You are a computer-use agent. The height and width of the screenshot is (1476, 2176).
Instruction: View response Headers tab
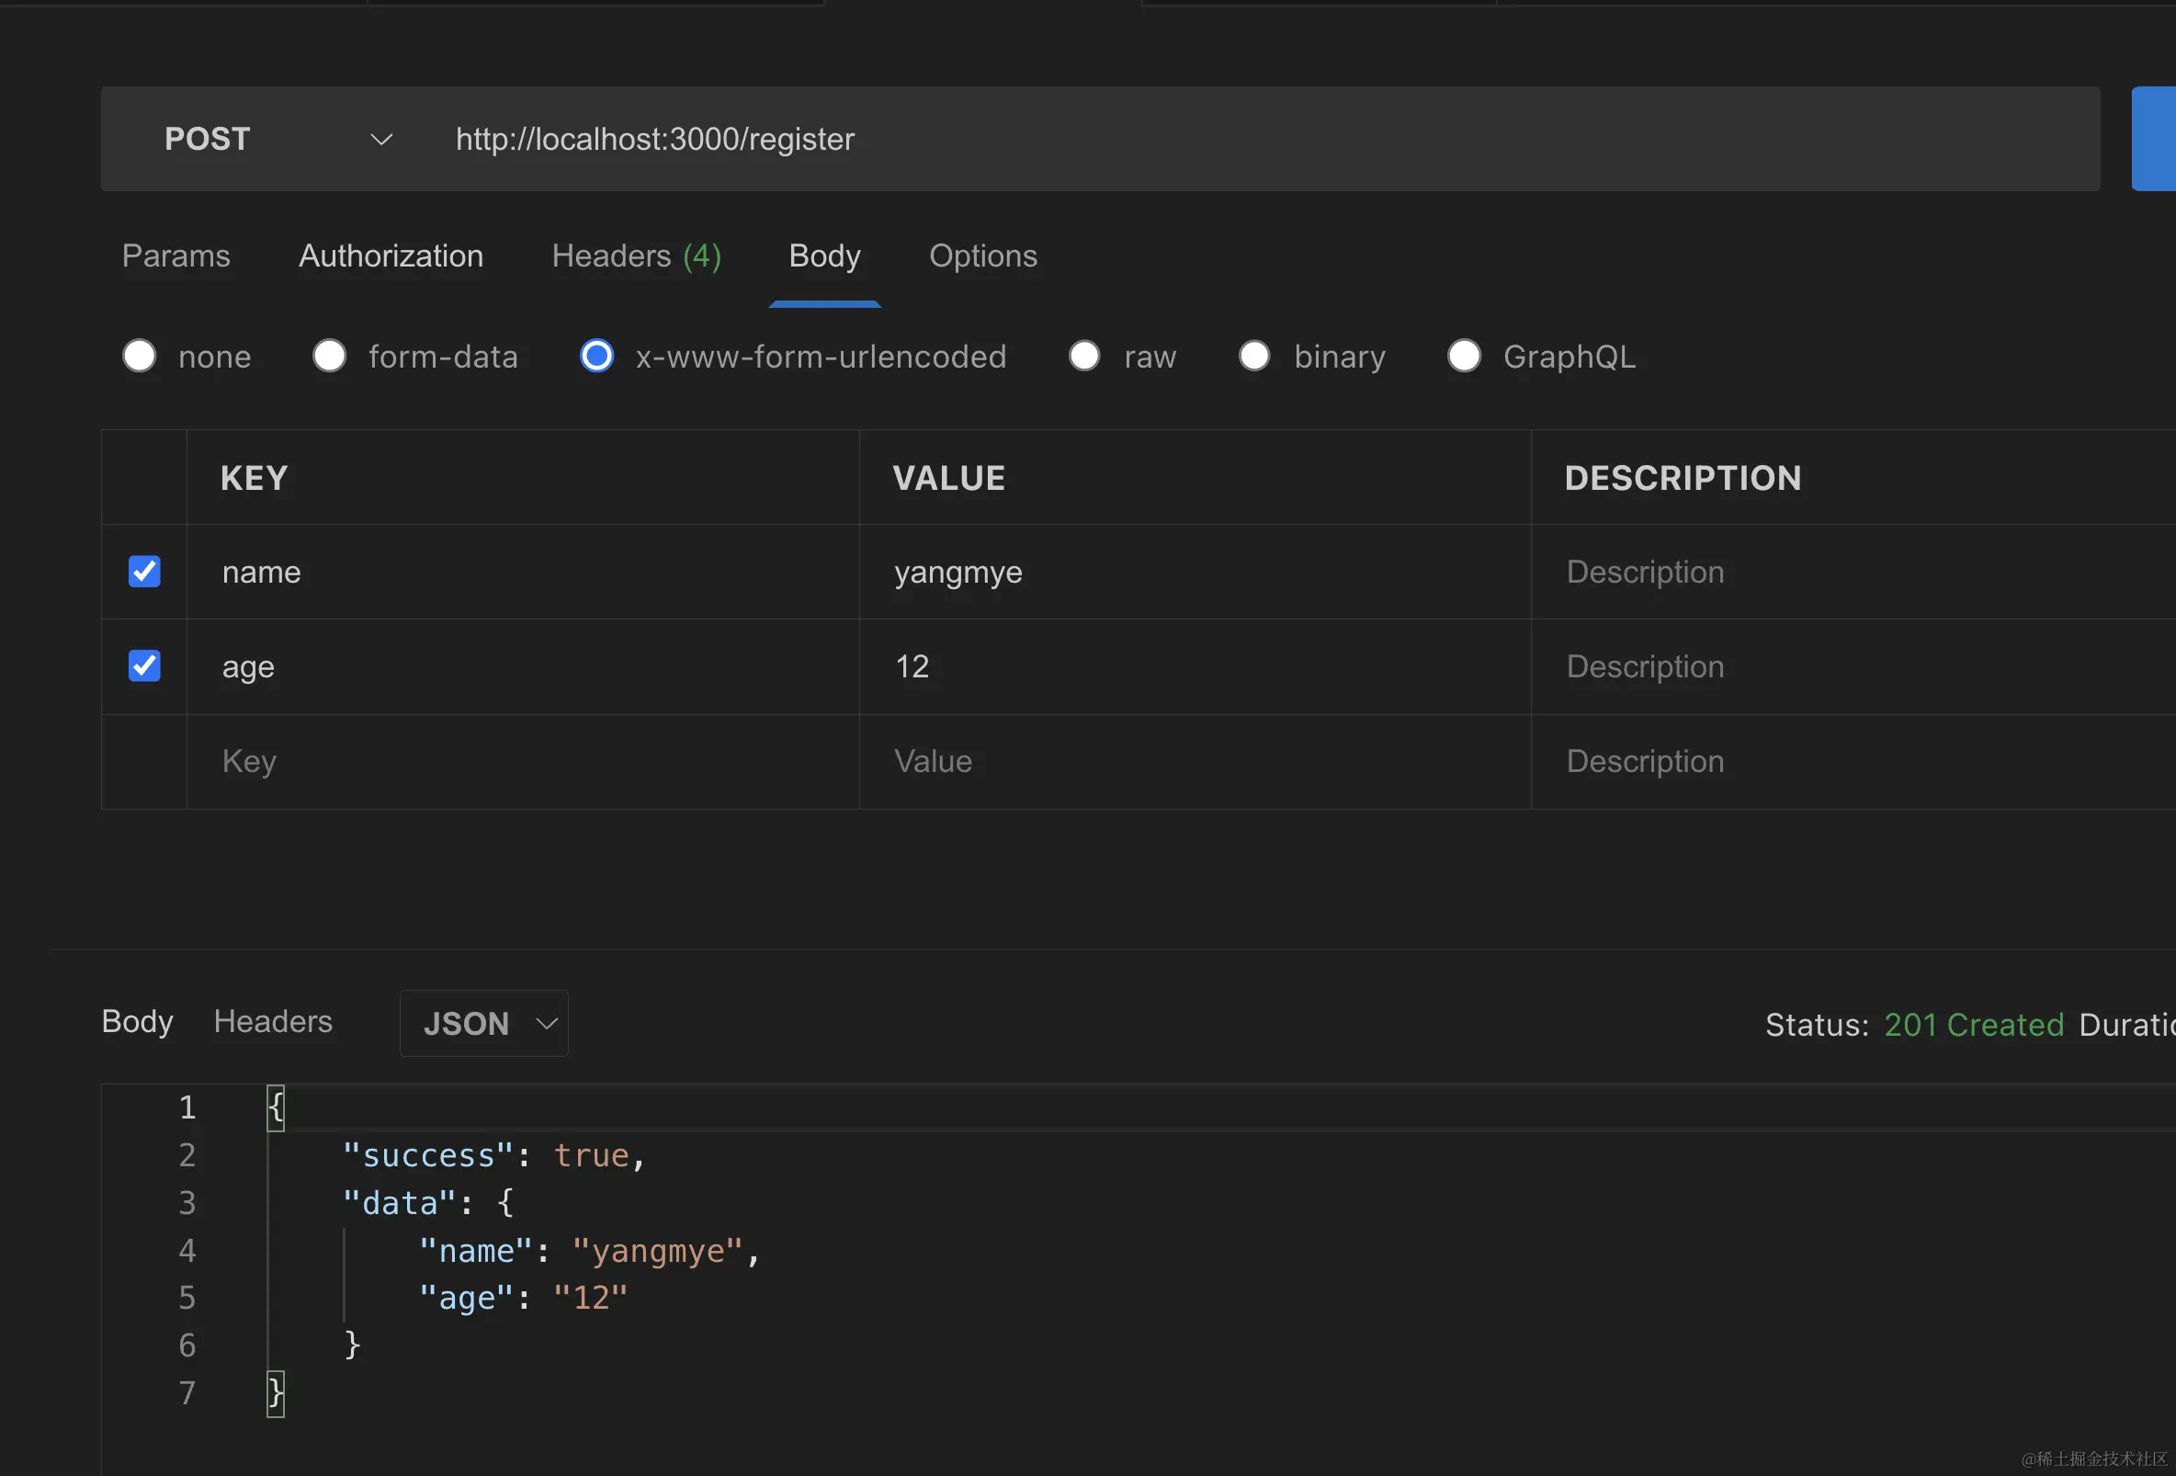click(x=273, y=1021)
